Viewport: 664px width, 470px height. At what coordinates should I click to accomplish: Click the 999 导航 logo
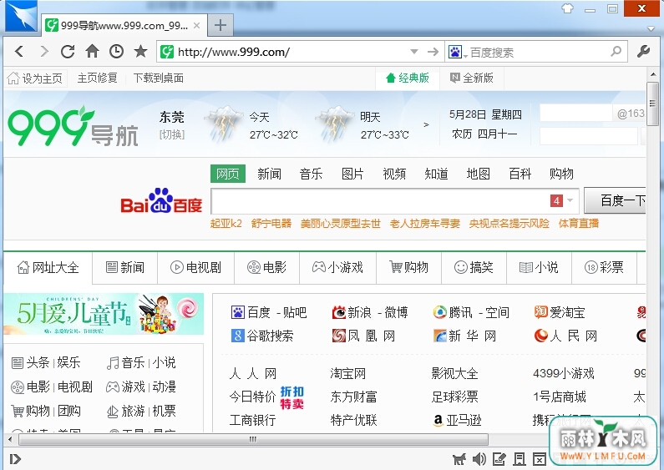[73, 126]
